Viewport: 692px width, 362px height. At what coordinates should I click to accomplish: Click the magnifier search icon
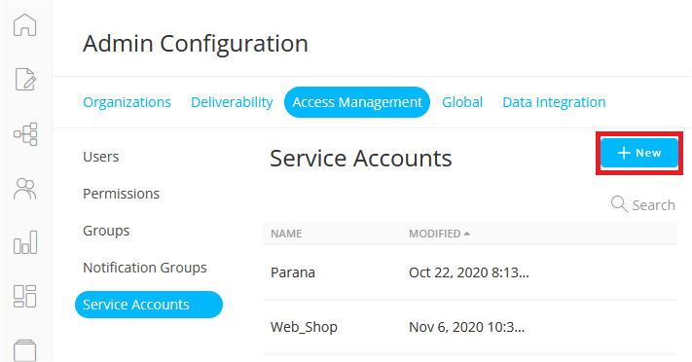tap(619, 204)
